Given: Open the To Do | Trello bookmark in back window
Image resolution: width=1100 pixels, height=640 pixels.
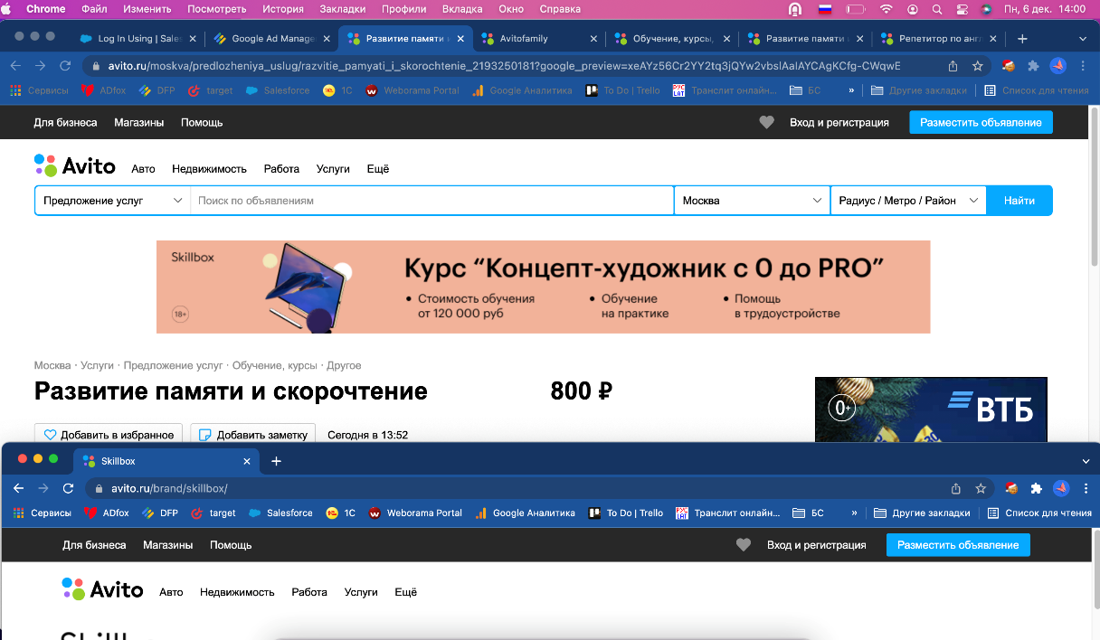Looking at the screenshot, I should [x=622, y=90].
